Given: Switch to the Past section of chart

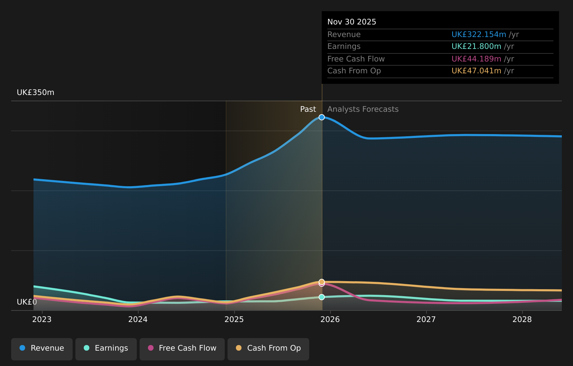Looking at the screenshot, I should click(308, 109).
